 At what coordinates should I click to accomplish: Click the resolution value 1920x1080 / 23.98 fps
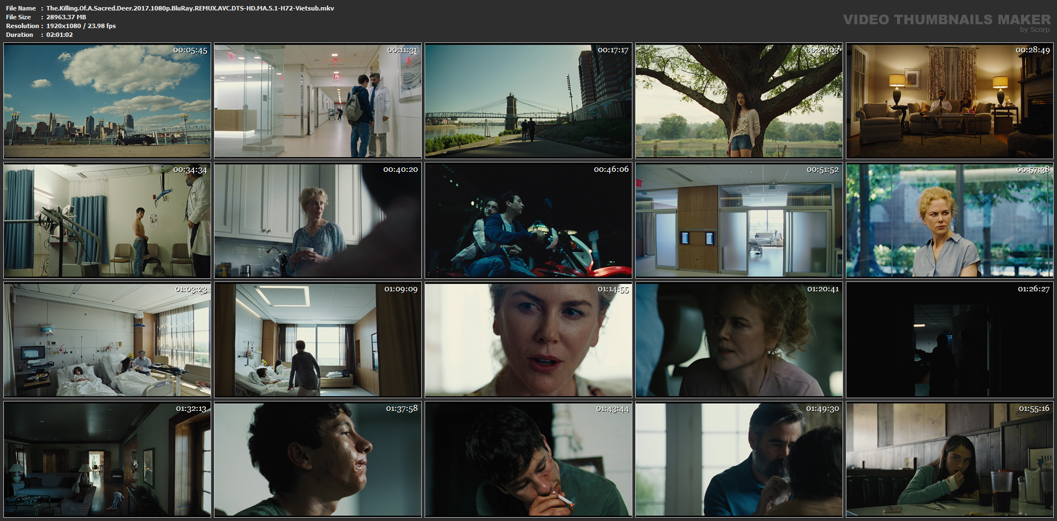[81, 26]
